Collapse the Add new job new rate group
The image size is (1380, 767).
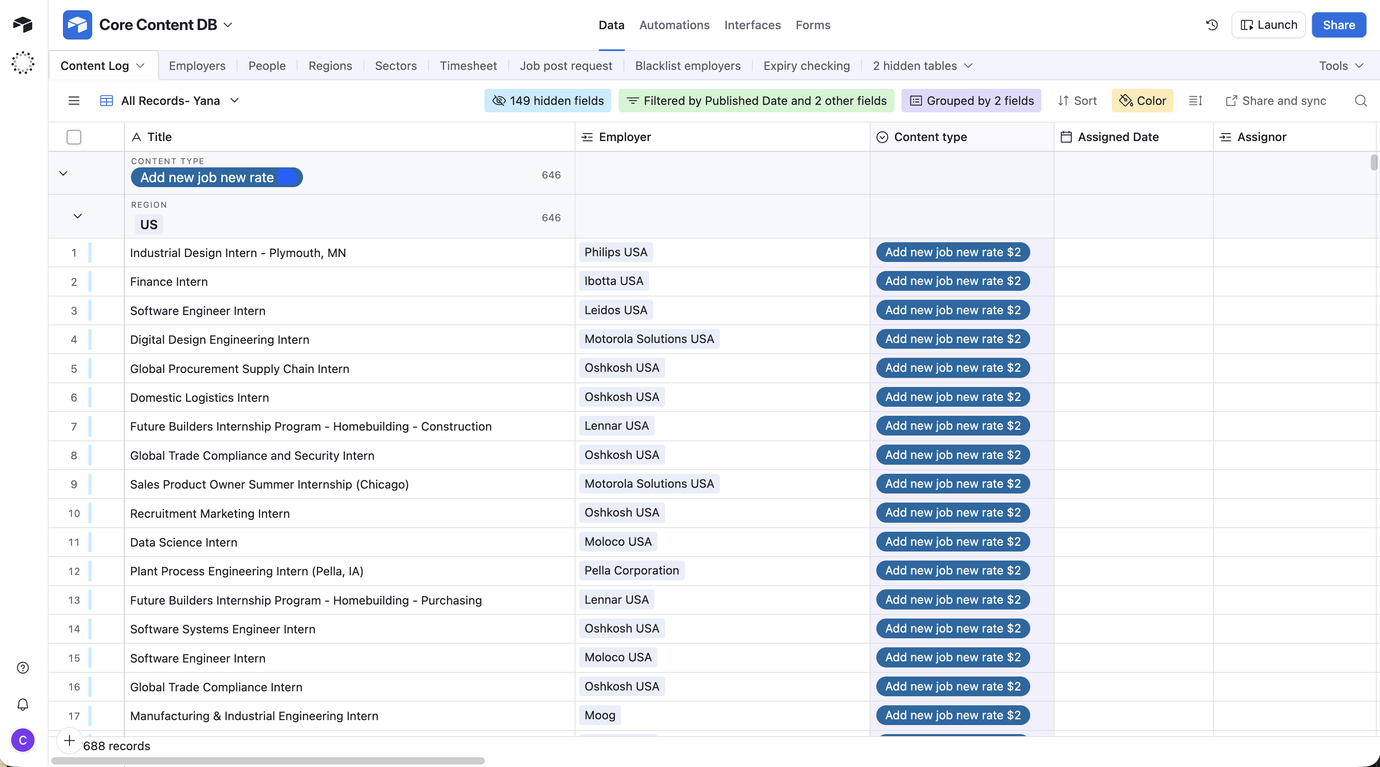coord(63,174)
